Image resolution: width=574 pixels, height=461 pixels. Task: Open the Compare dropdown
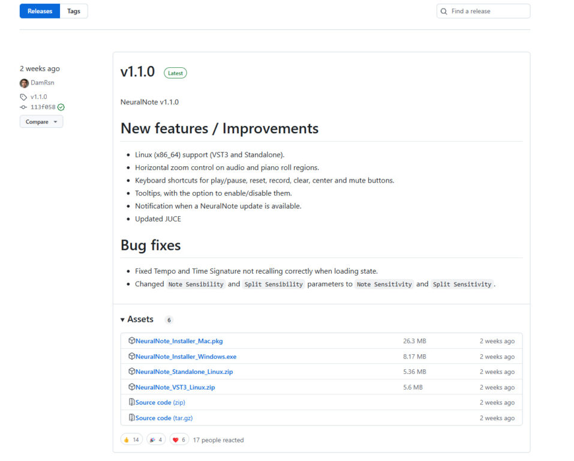click(x=41, y=122)
